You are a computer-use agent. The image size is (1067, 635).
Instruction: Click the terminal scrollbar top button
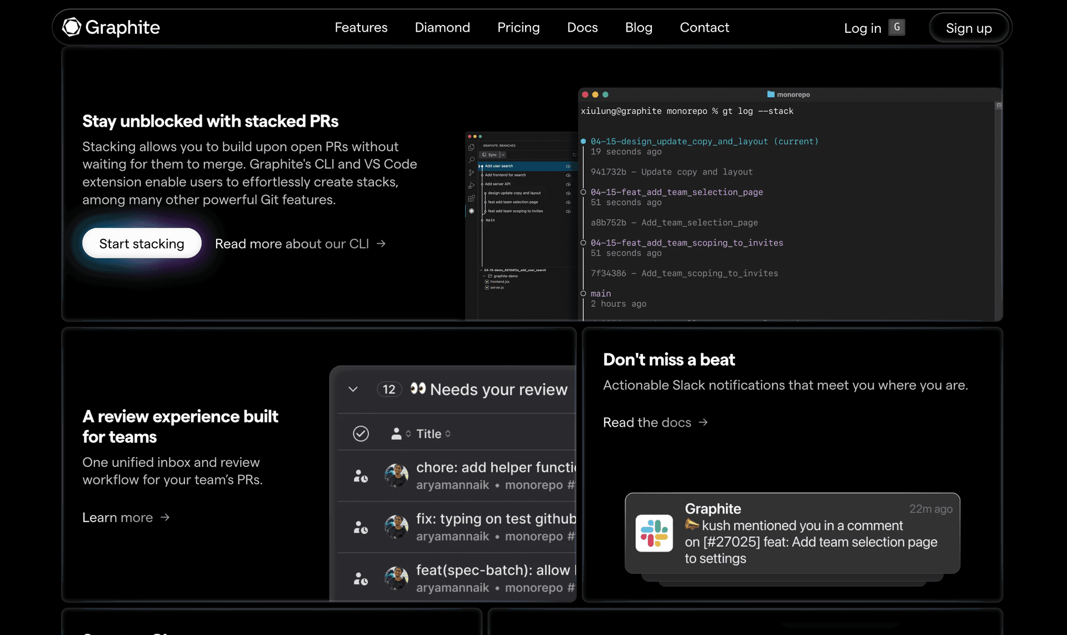pos(998,105)
